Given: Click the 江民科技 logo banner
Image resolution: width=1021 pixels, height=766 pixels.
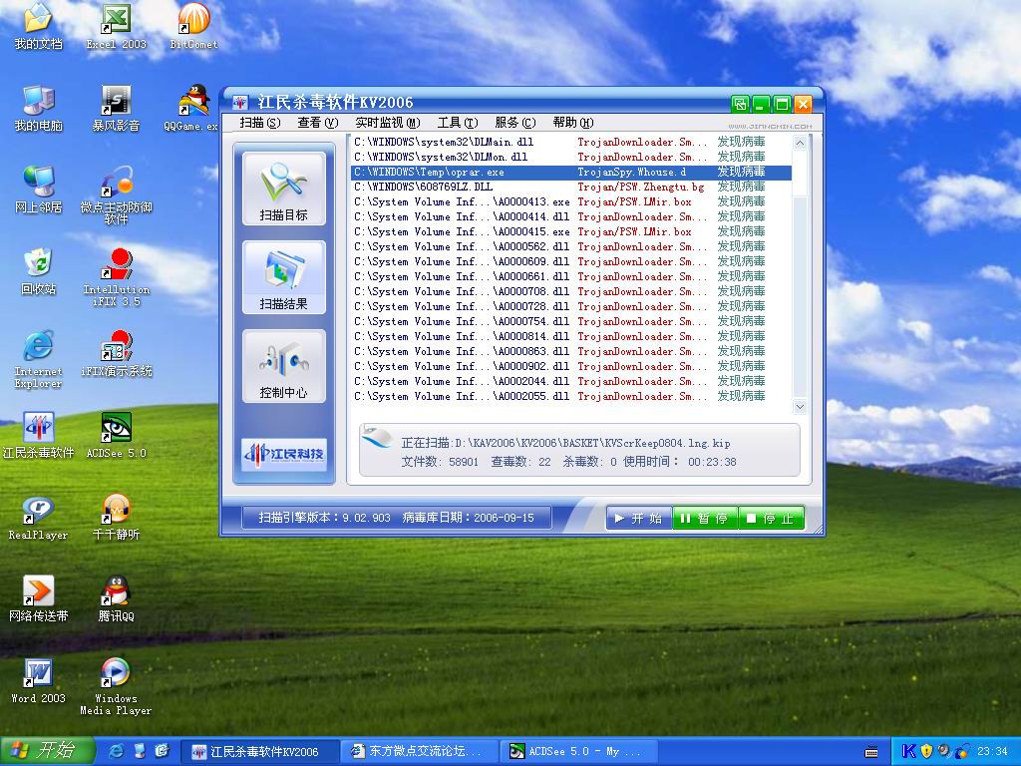Looking at the screenshot, I should tap(284, 454).
